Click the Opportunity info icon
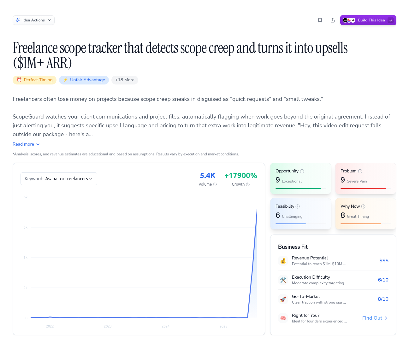 click(302, 171)
